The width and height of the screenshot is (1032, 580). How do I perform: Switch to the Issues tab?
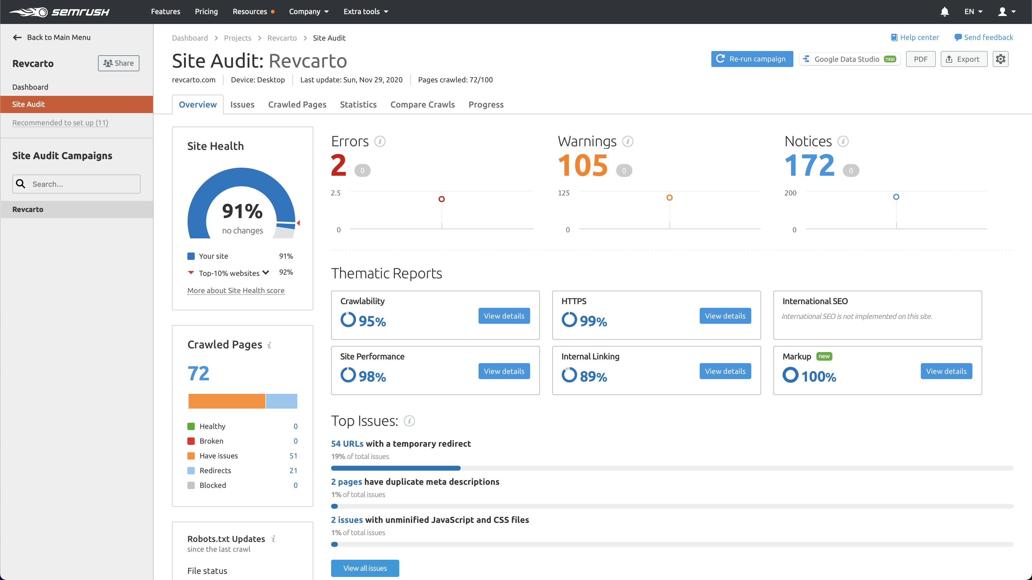click(x=242, y=104)
